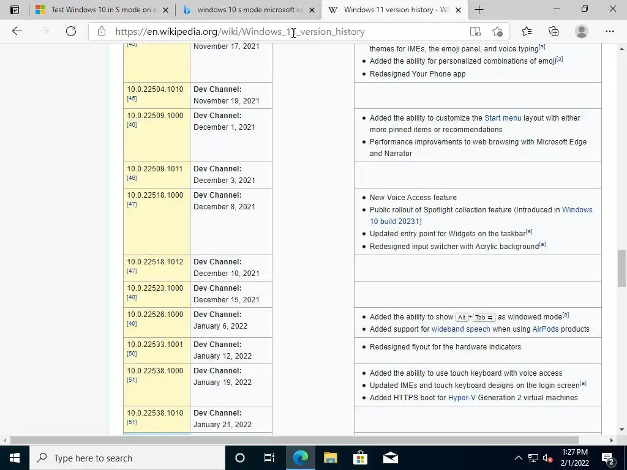Open network status tray icon
Image resolution: width=627 pixels, height=470 pixels.
coord(533,458)
